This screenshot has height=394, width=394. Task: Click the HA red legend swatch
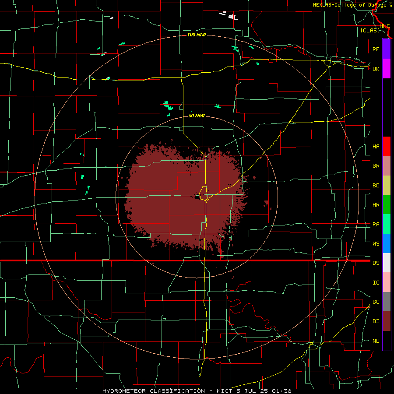click(387, 146)
